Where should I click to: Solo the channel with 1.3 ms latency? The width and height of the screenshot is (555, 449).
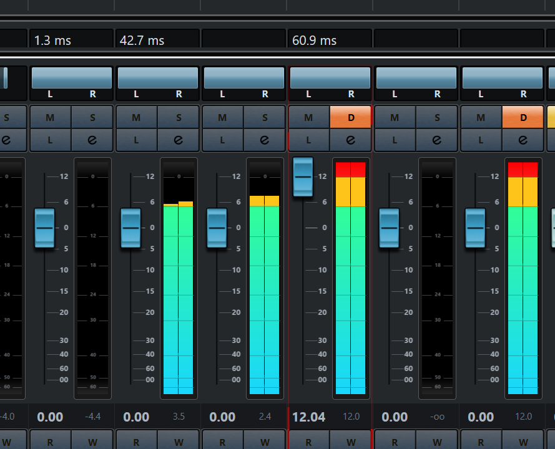(x=92, y=117)
